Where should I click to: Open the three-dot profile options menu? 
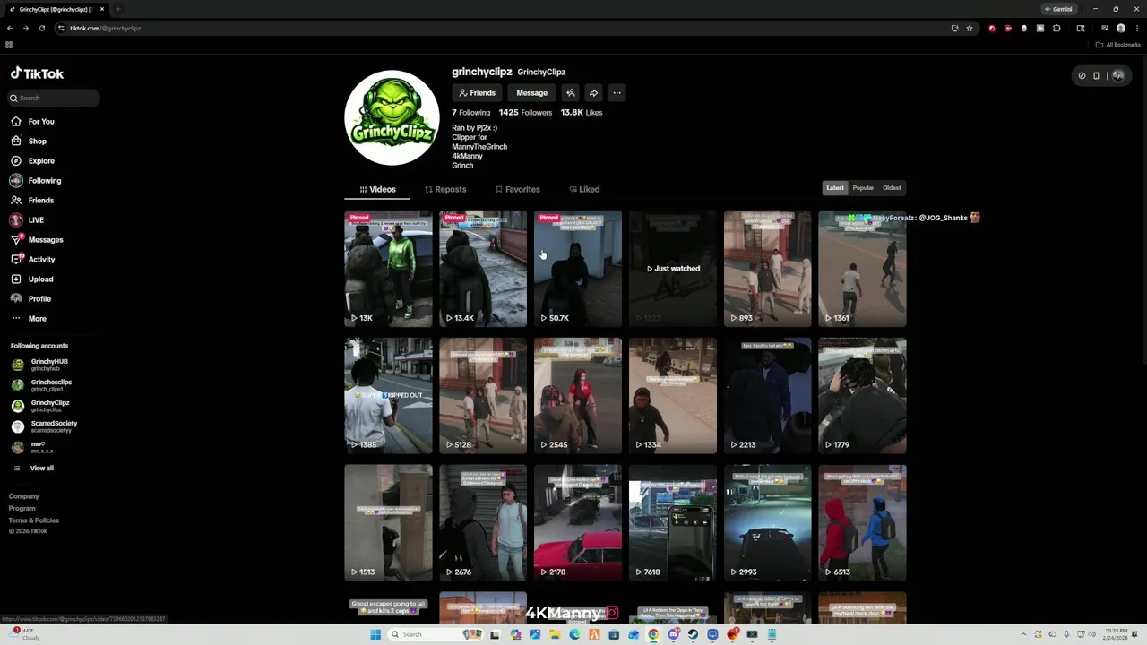tap(617, 93)
